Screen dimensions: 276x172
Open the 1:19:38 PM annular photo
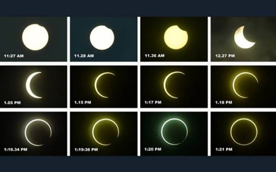pos(104,134)
